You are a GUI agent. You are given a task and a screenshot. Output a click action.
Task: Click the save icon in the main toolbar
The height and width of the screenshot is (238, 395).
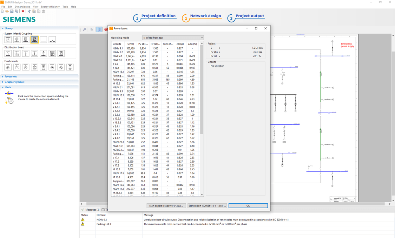(x=12, y=11)
